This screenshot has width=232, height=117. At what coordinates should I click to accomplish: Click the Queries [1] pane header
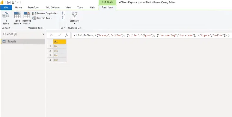click(x=10, y=34)
